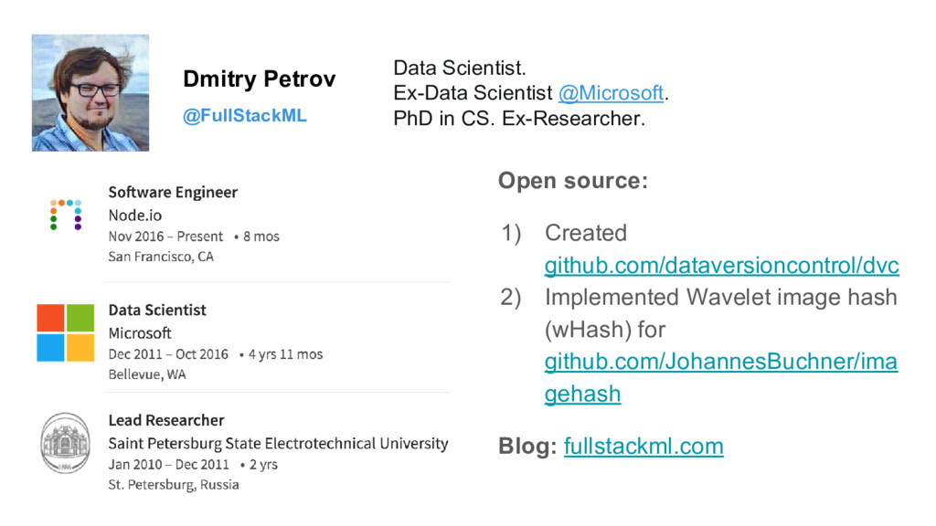Click the Microsoft company name text
936x526 pixels.
point(140,332)
